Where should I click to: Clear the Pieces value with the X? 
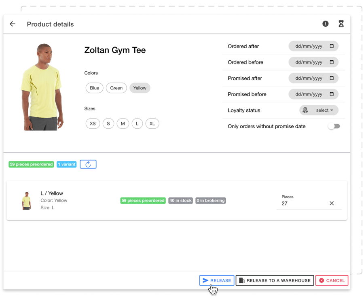[x=332, y=203]
